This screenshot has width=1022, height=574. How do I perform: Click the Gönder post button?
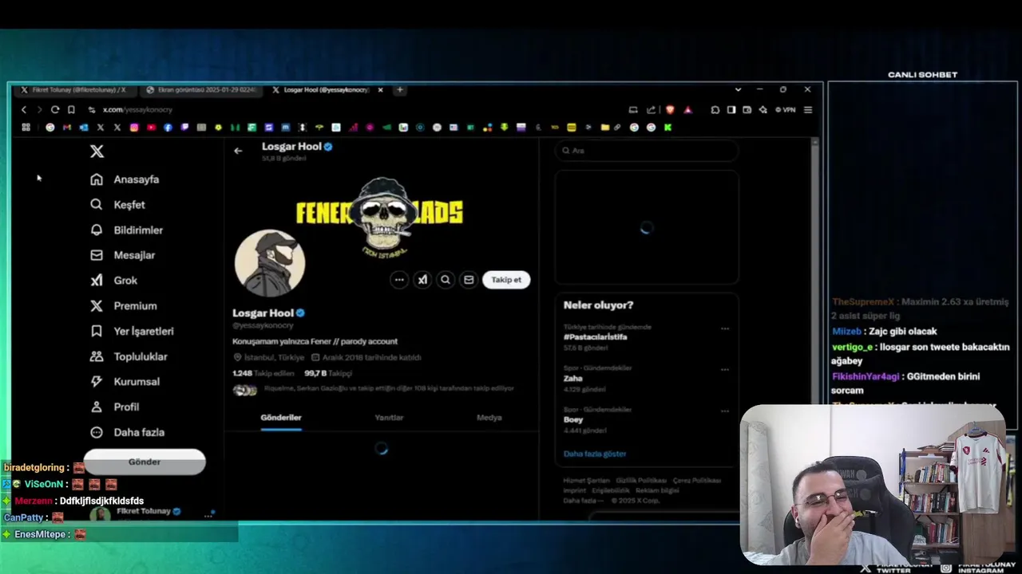click(x=145, y=462)
